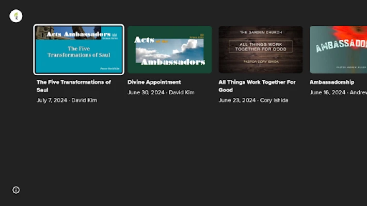Click the June 30, 2024 · David Kim line
Screen dimensions: 367x206
click(161, 93)
